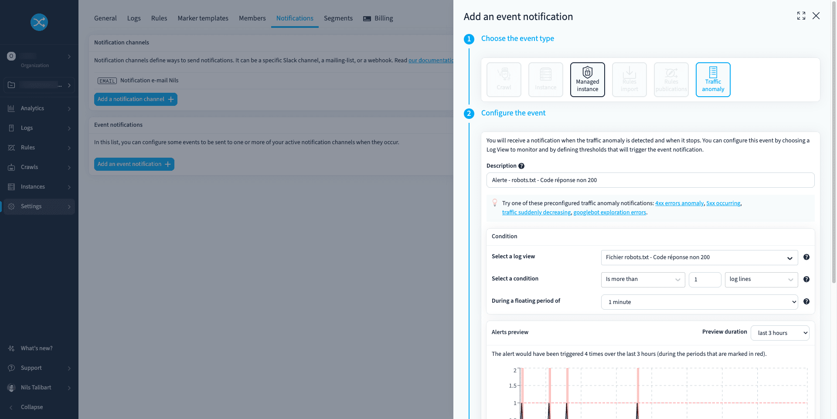The width and height of the screenshot is (837, 419).
Task: Open the Support menu in the sidebar
Action: click(x=39, y=368)
